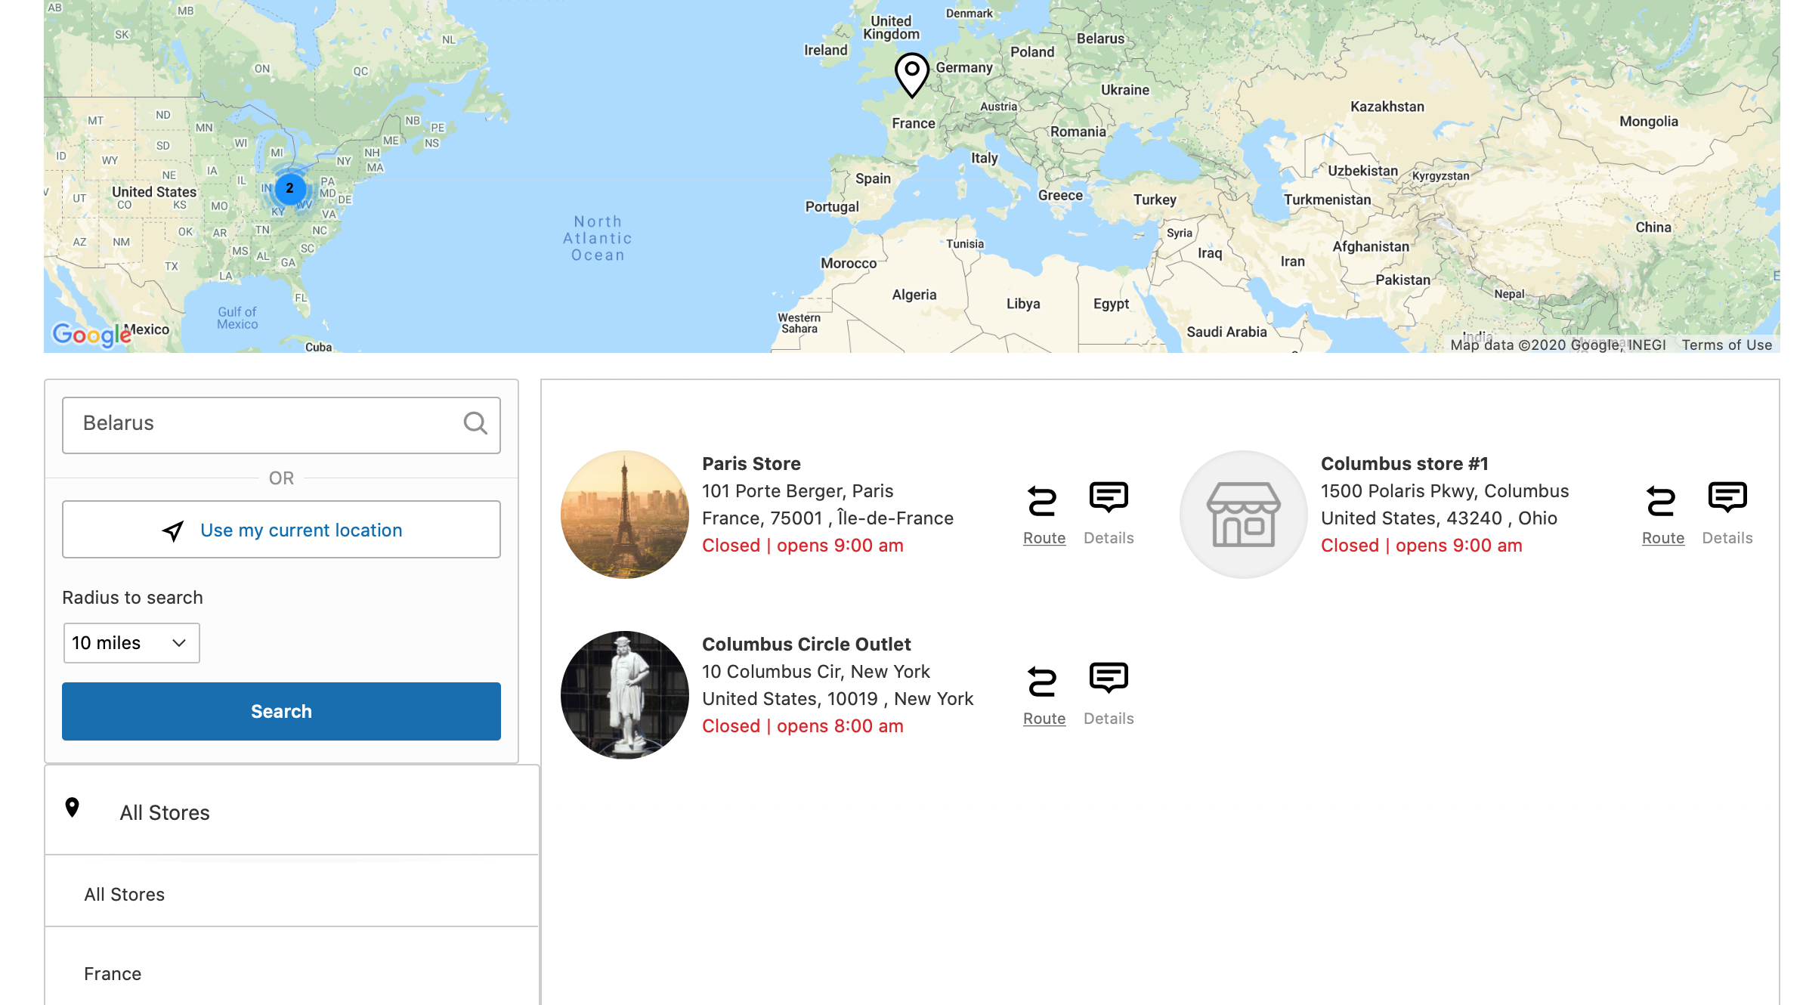Click the Eiffel Tower thumbnail for Paris Store

point(625,515)
